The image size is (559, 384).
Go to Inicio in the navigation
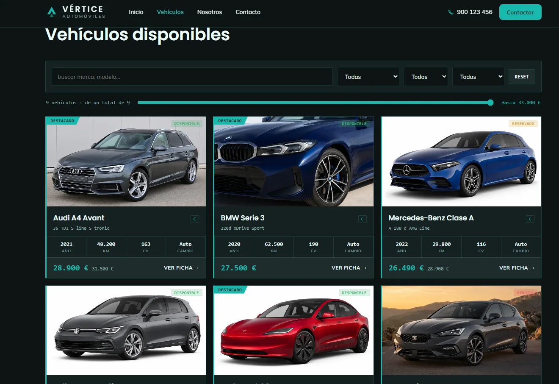pos(136,12)
